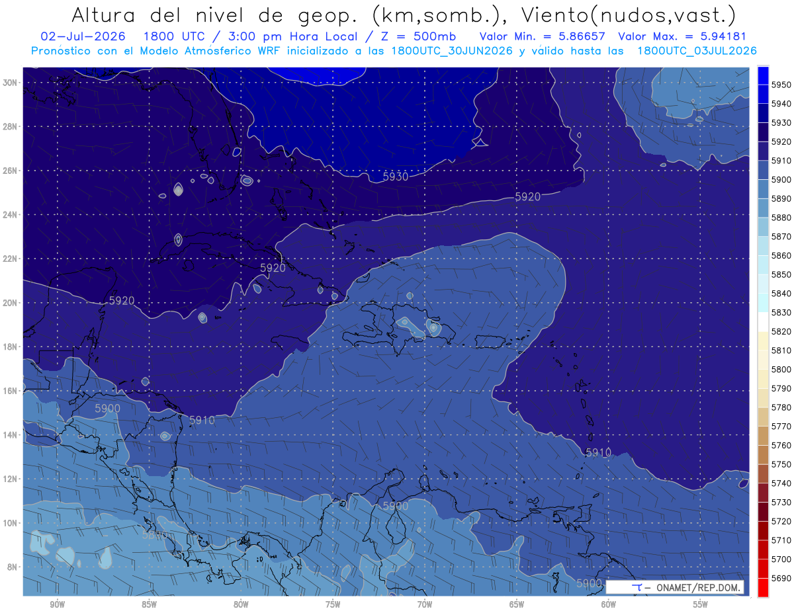Click the 65W longitude axis label
This screenshot has height=613, width=794.
coord(517,605)
